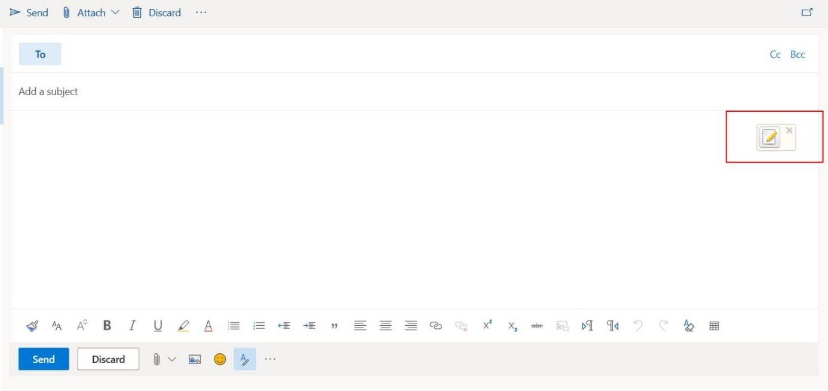This screenshot has width=828, height=391.
Task: Click the bottom Discard button
Action: click(x=108, y=359)
